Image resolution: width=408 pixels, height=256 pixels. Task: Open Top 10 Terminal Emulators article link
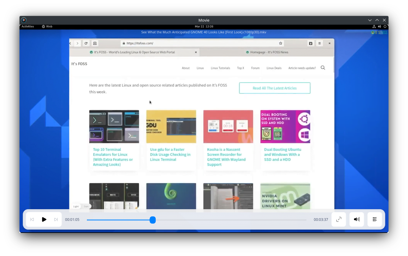[113, 157]
